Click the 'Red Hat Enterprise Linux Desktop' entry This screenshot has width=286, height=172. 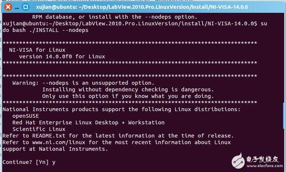click(88, 122)
